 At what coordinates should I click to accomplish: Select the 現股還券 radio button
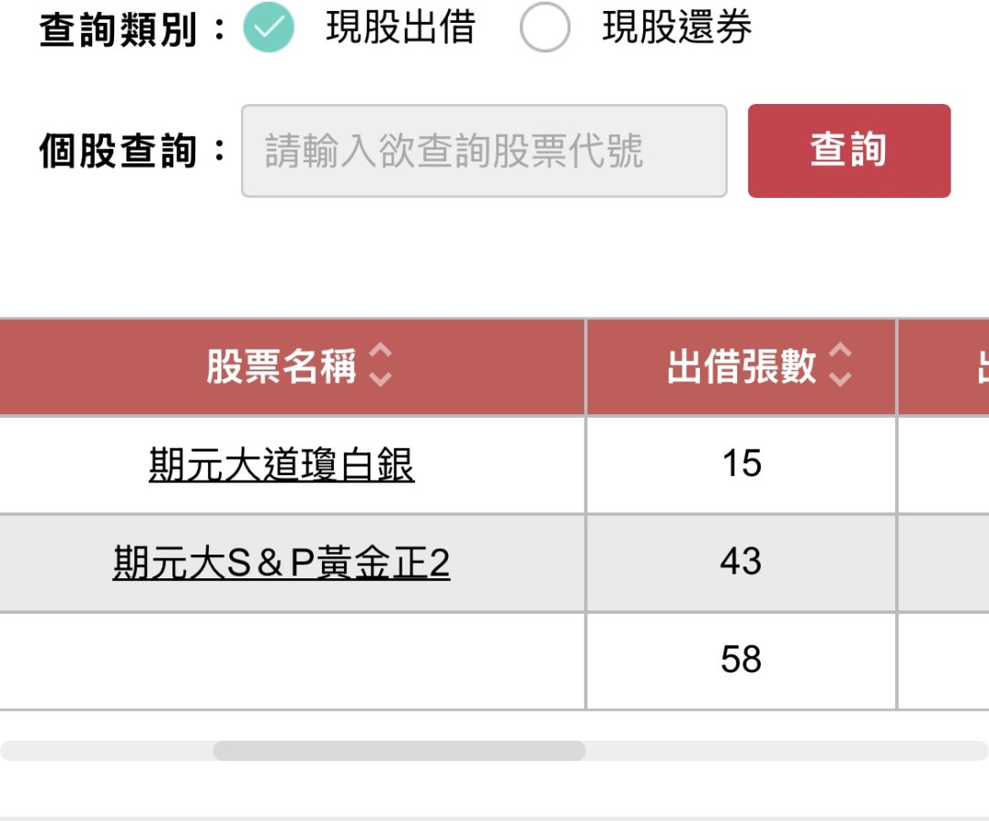click(x=545, y=28)
